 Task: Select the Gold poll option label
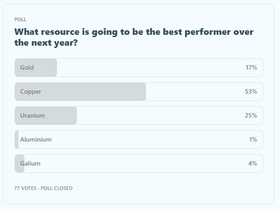(27, 68)
